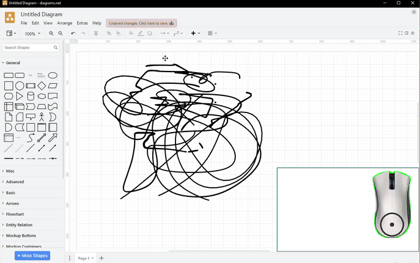Click the Zoom Out magnifier icon
Image resolution: width=420 pixels, height=263 pixels.
[x=61, y=33]
